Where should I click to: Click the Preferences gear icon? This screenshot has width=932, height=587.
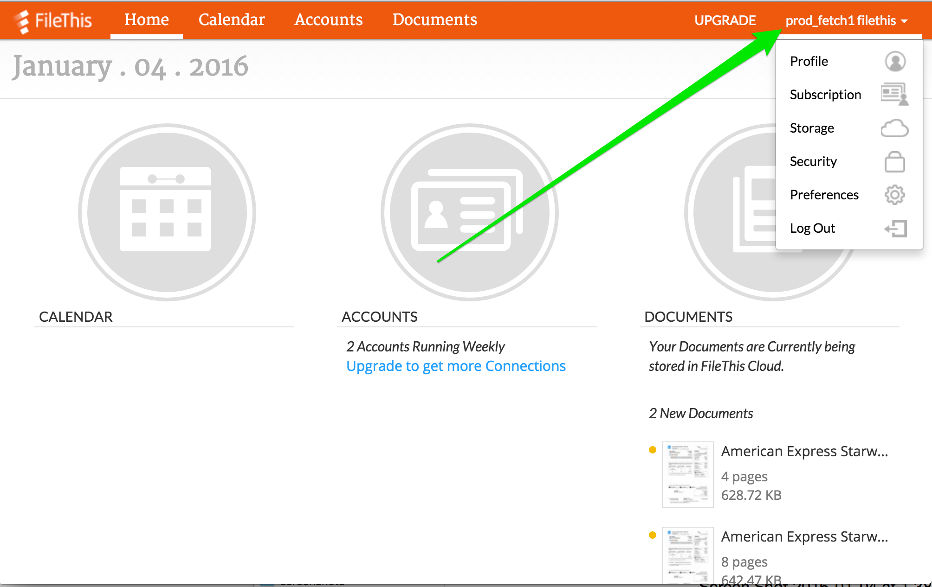[894, 195]
